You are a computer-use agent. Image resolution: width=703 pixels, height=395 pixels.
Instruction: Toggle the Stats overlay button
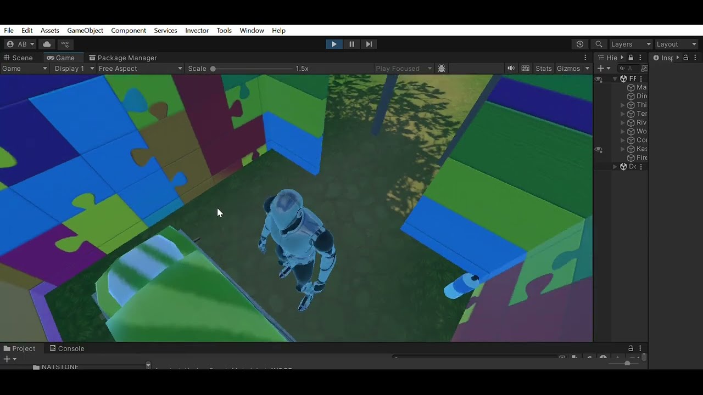point(544,69)
